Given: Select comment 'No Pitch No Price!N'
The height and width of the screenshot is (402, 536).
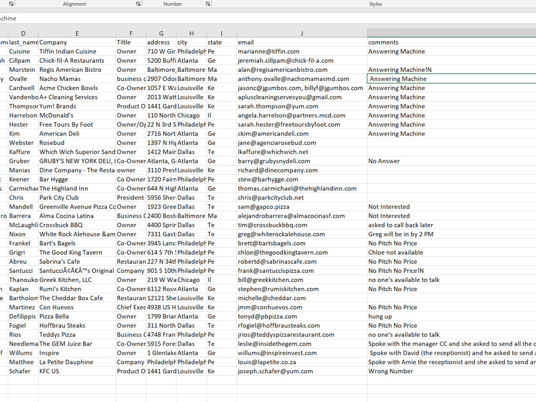Looking at the screenshot, I should [x=451, y=271].
